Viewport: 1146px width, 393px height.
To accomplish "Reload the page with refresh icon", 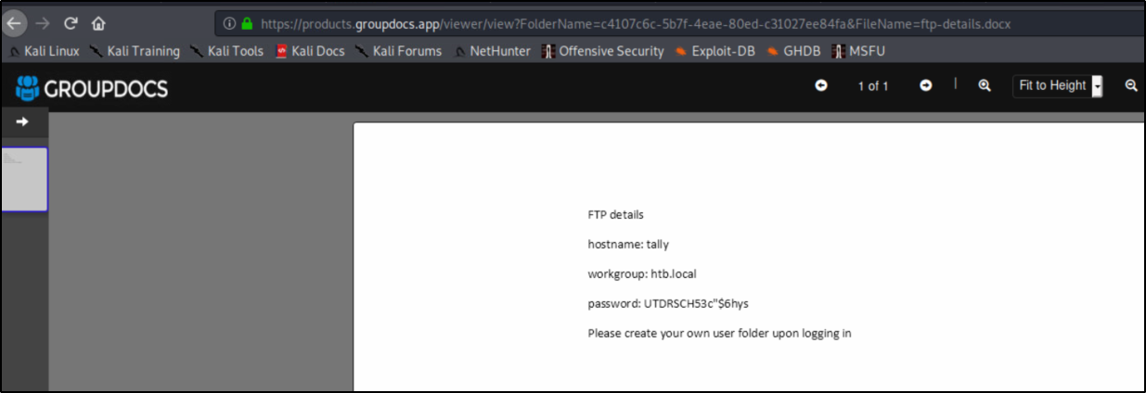I will (x=71, y=23).
